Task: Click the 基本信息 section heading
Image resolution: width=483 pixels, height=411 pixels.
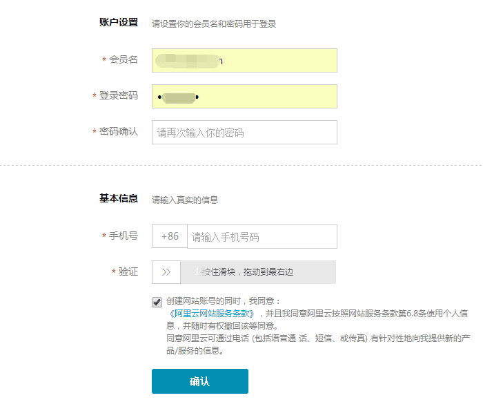Action: (119, 199)
